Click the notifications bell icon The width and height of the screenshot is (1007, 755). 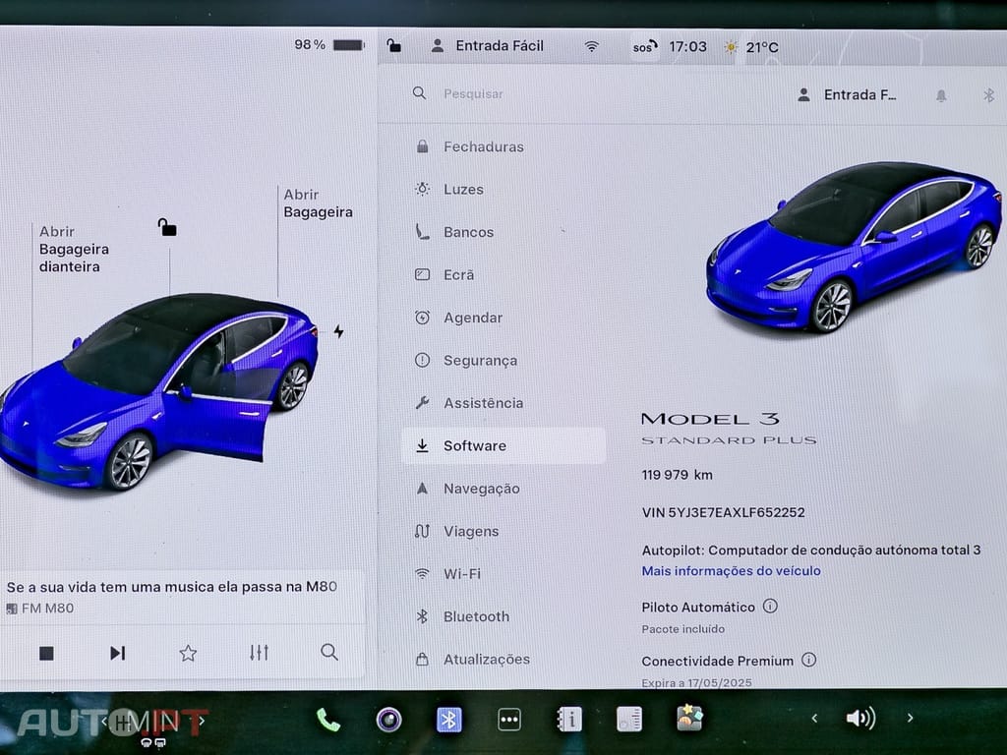[x=941, y=95]
